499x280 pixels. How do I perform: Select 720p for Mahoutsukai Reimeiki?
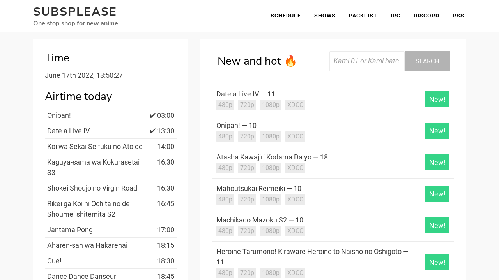click(247, 199)
